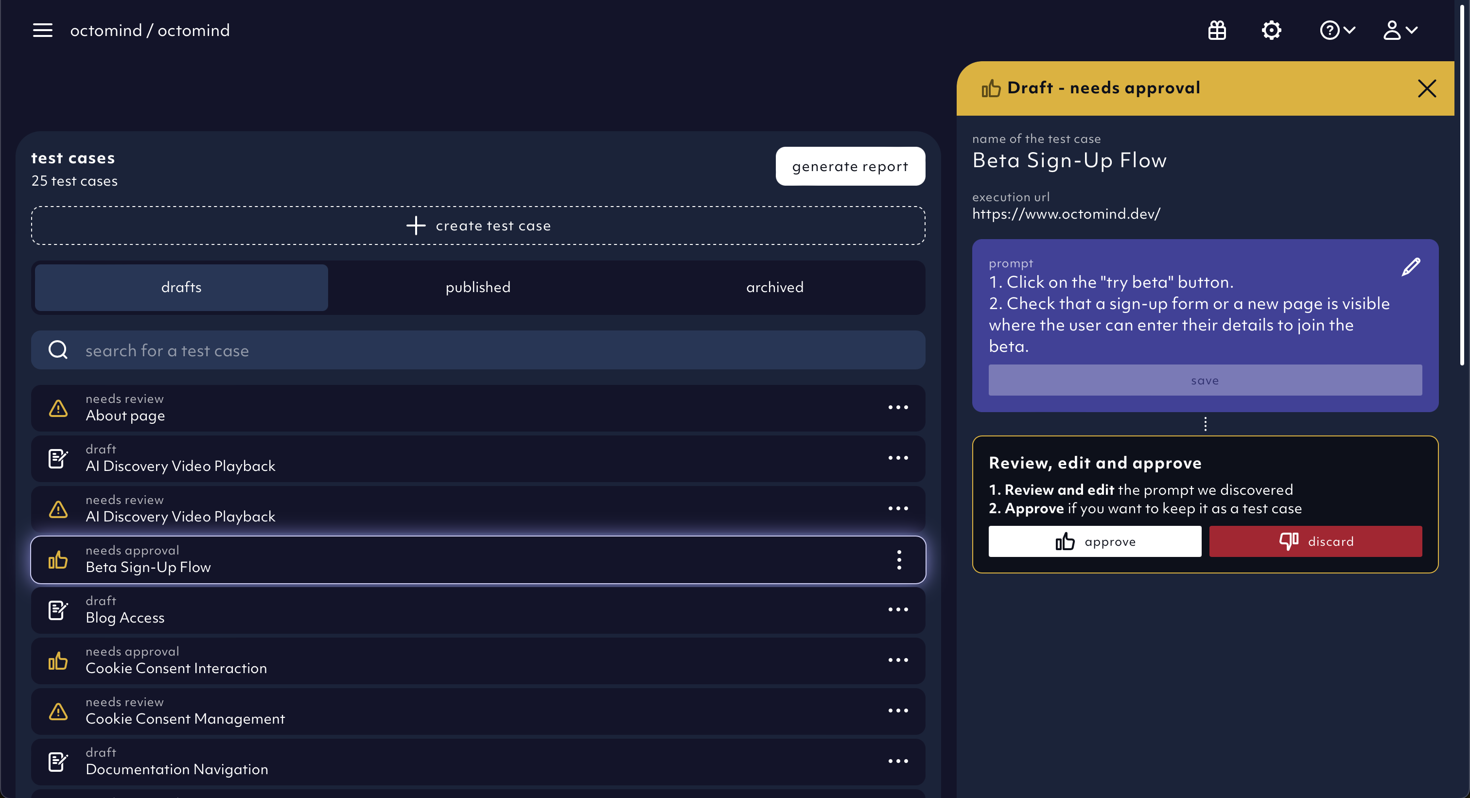Close the Draft needs approval panel

point(1427,88)
